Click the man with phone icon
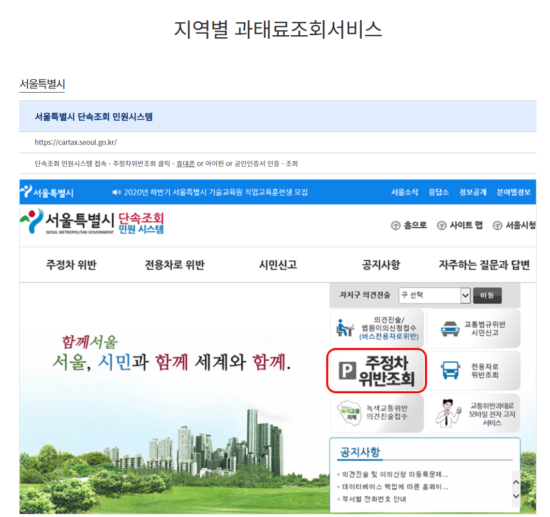Viewport: 550px width, 517px height. point(448,413)
